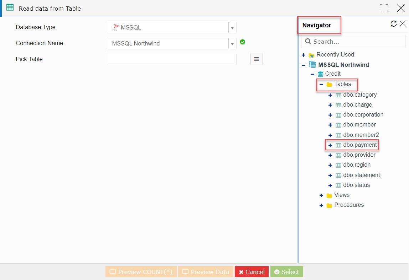Viewport: 409px width, 280px height.
Task: Close the Navigator panel
Action: [403, 23]
